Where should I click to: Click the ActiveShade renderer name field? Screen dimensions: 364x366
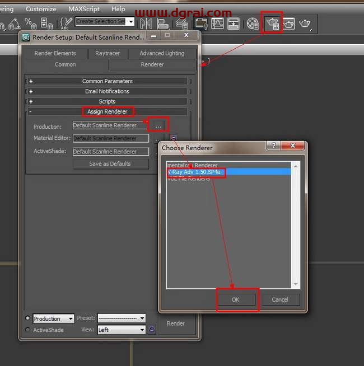click(111, 152)
